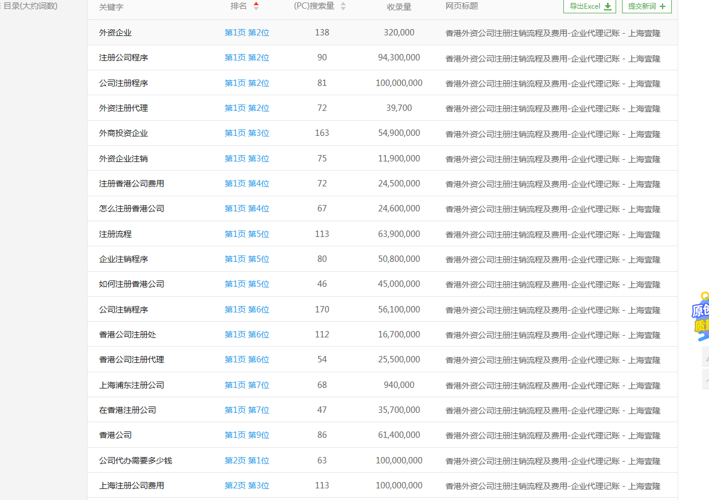709x500 pixels.
Task: Submit a new keyword via 提交新词
Action: click(646, 7)
